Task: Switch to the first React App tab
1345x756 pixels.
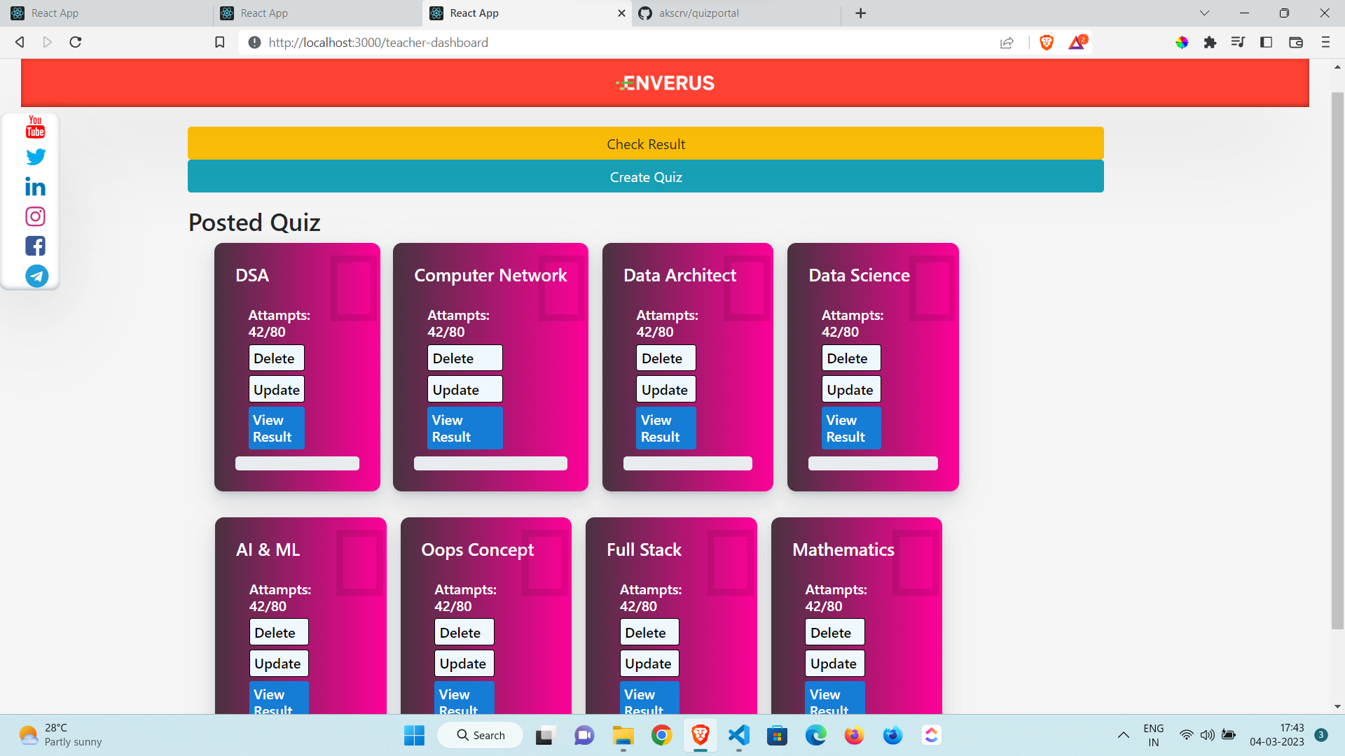Action: [x=107, y=13]
